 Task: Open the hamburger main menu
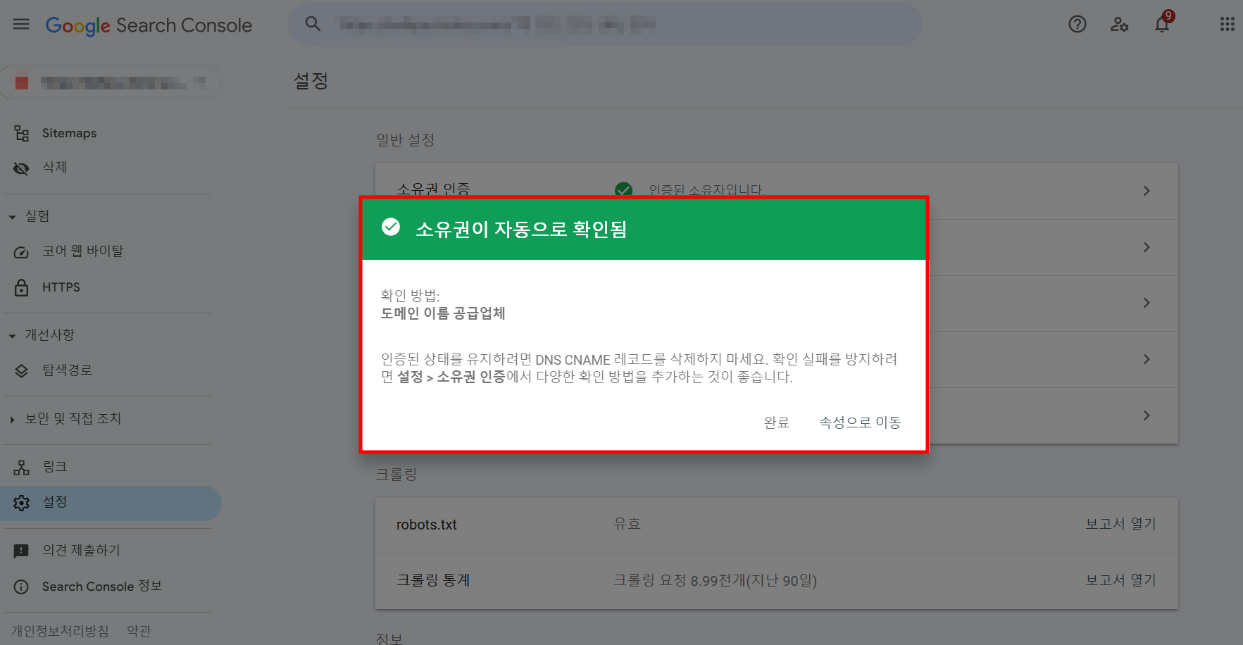(21, 24)
